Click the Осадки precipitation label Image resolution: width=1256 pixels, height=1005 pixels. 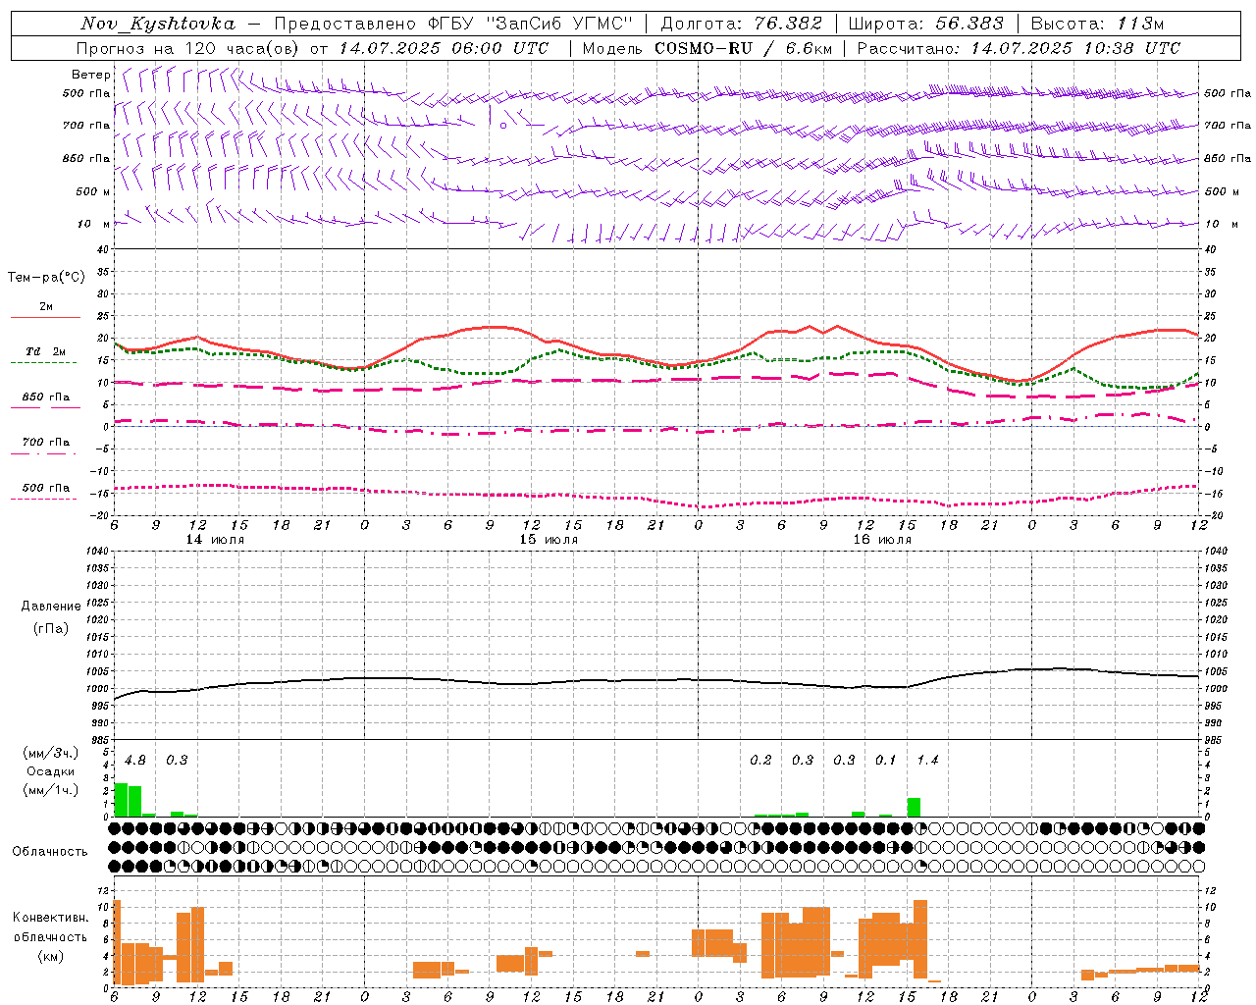point(51,771)
